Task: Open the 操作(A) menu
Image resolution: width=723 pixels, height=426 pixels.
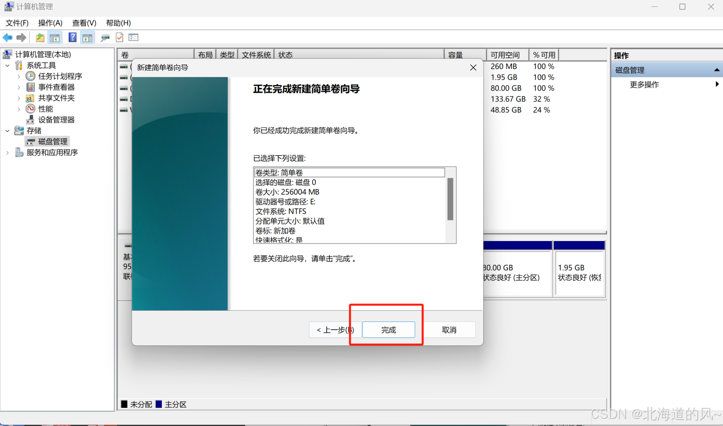Action: pyautogui.click(x=50, y=23)
